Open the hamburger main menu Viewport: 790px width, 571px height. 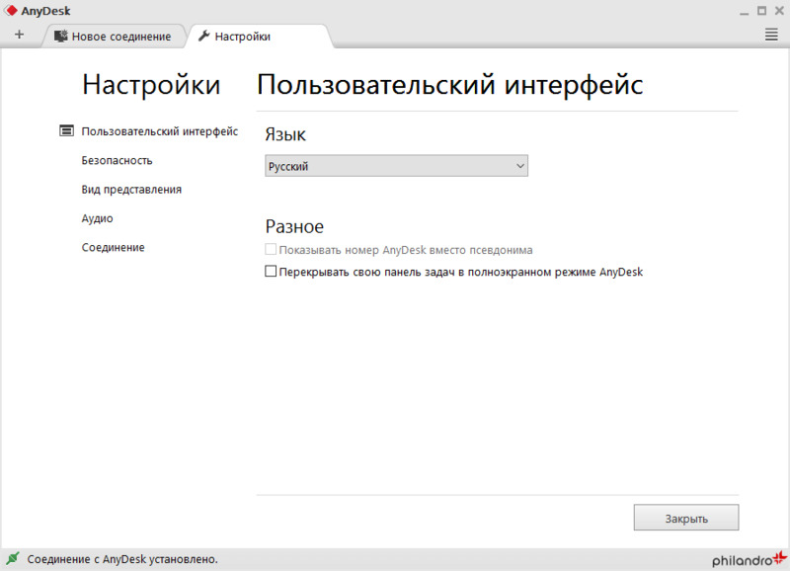pos(771,35)
